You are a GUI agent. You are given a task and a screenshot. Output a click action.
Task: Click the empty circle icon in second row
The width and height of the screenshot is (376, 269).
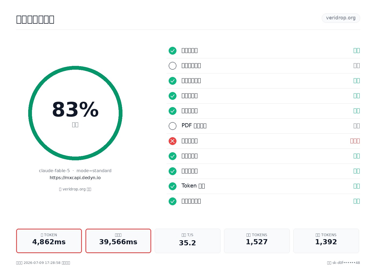[172, 66]
